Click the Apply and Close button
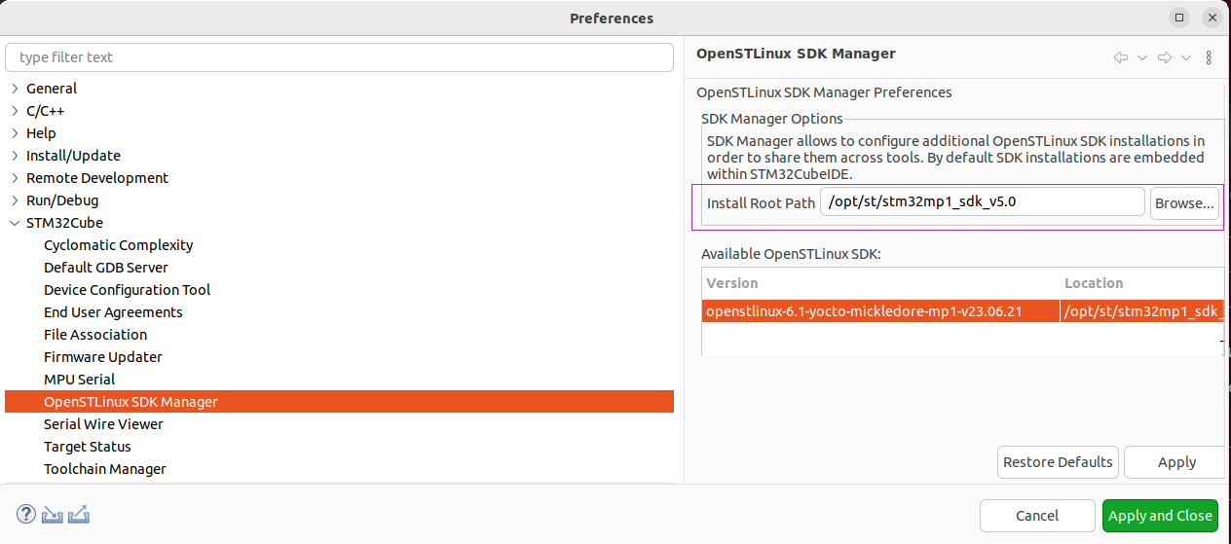The width and height of the screenshot is (1231, 544). point(1161,516)
